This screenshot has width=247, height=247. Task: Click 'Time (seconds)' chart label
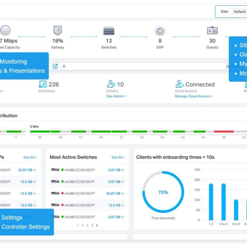(x=163, y=218)
